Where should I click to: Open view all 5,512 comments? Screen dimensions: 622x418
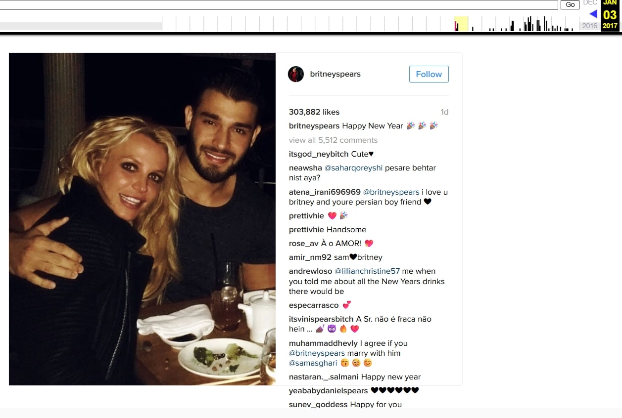[x=333, y=140]
